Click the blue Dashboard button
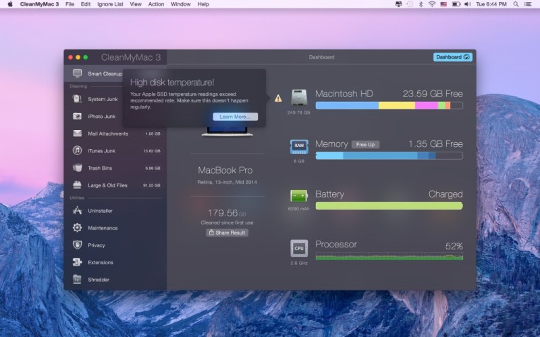 coord(452,57)
